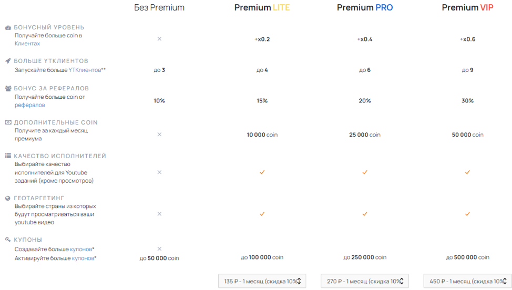Open the Premium LITE 135 ₽ period dropdown
The width and height of the screenshot is (512, 290).
262,281
